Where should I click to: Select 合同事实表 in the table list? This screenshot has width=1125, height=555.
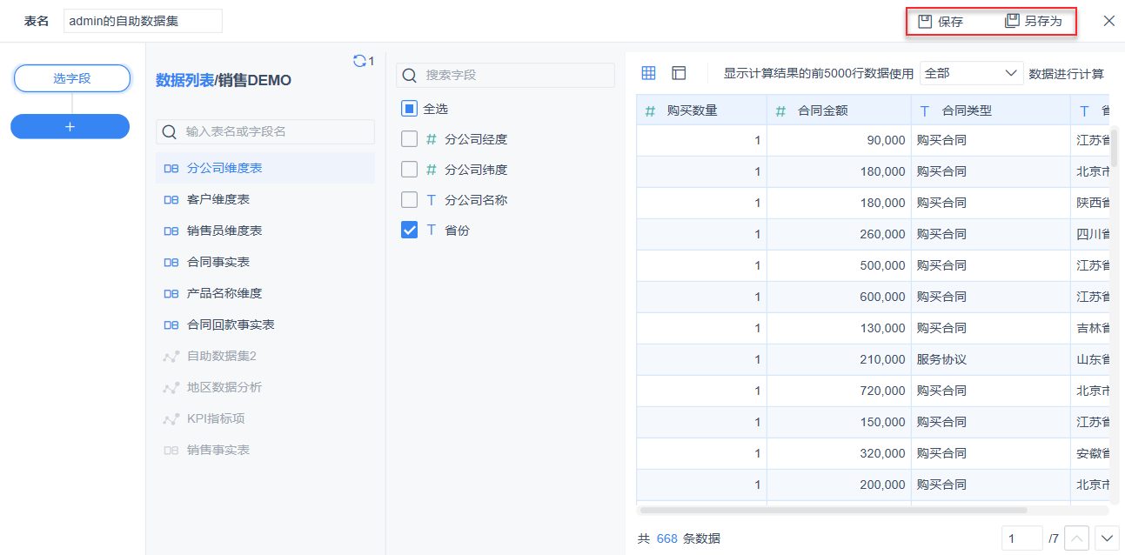218,262
